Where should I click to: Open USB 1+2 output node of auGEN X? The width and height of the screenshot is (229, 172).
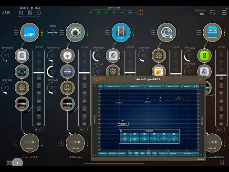coord(30,143)
